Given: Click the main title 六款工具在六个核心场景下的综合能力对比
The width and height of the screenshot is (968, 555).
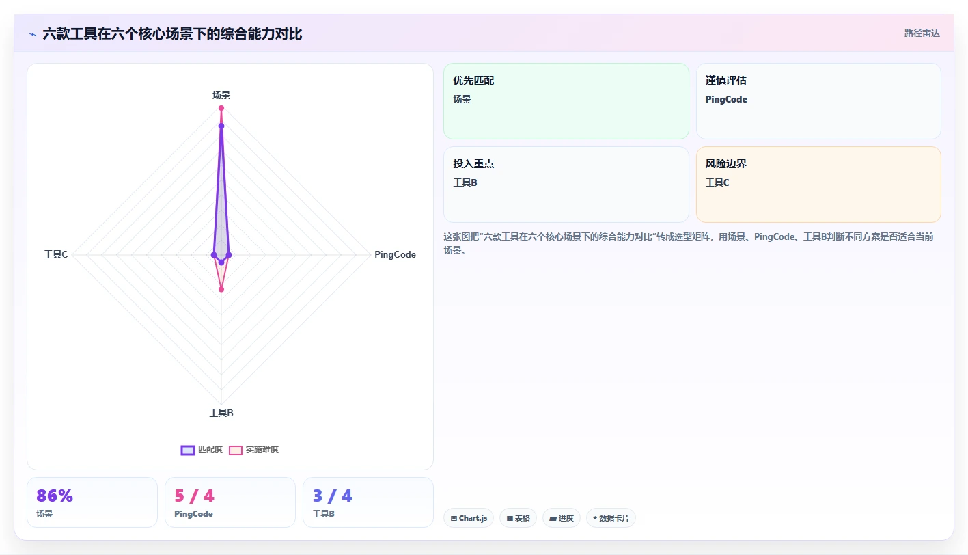Looking at the screenshot, I should point(172,33).
